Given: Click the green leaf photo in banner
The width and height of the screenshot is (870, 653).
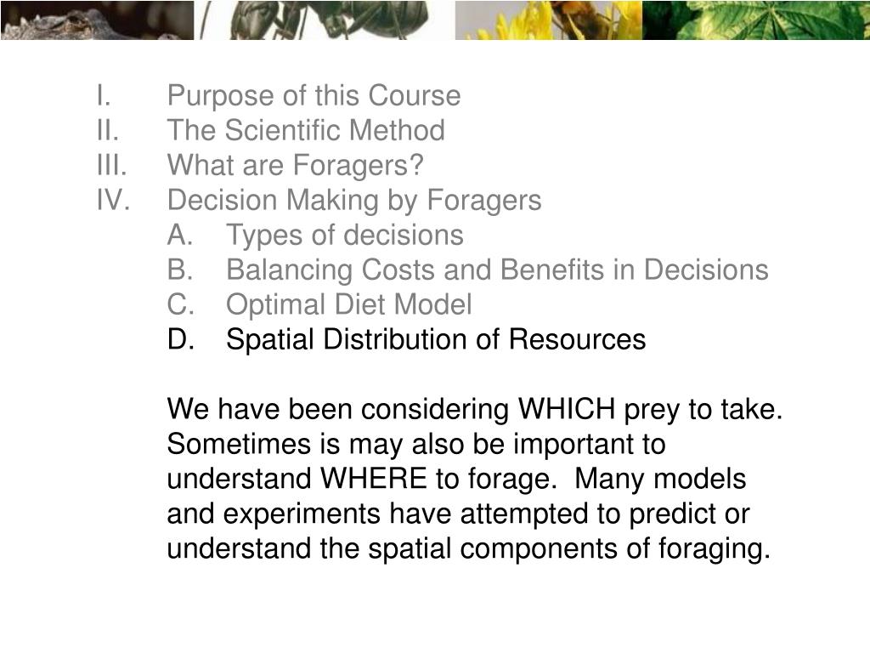Looking at the screenshot, I should coord(756,20).
